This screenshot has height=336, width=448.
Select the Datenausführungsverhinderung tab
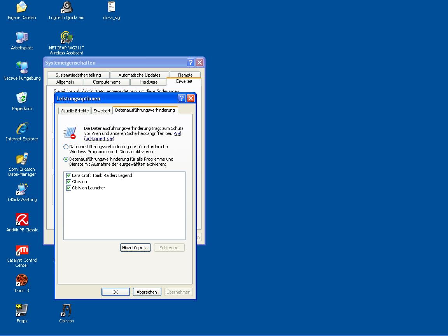145,110
